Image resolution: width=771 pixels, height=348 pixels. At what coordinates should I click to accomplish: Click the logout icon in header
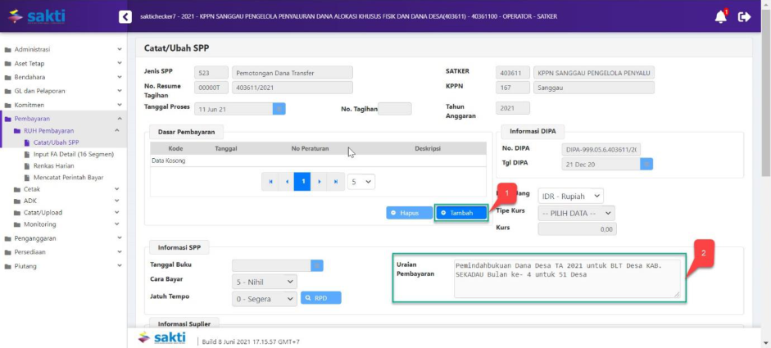click(744, 16)
